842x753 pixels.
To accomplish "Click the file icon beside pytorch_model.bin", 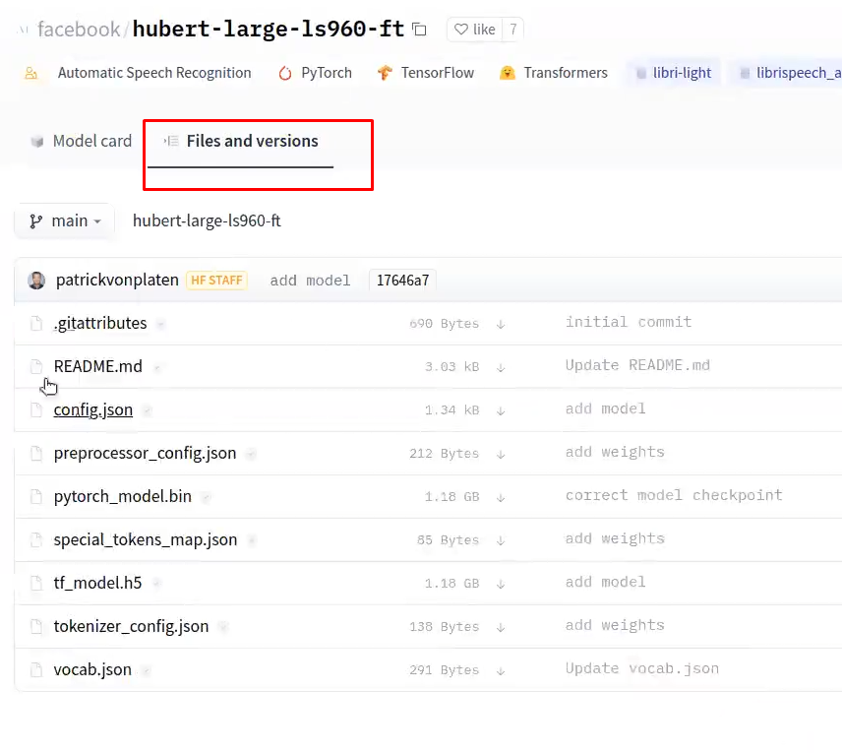I will pyautogui.click(x=36, y=497).
